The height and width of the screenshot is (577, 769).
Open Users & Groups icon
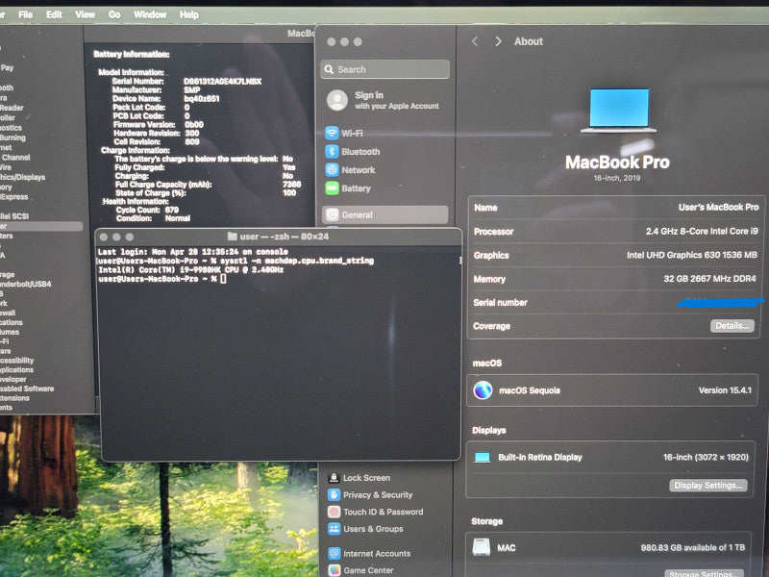click(x=334, y=528)
